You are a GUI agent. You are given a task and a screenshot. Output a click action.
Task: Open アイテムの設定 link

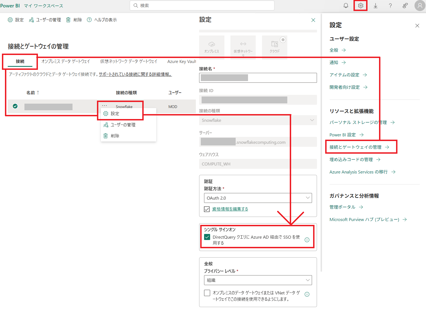click(x=348, y=75)
